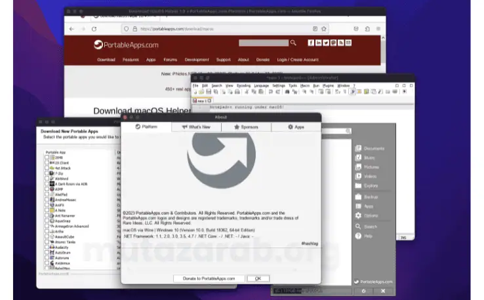Click Login / Create Account link
Image resolution: width=484 pixels, height=300 pixels.
[x=298, y=60]
